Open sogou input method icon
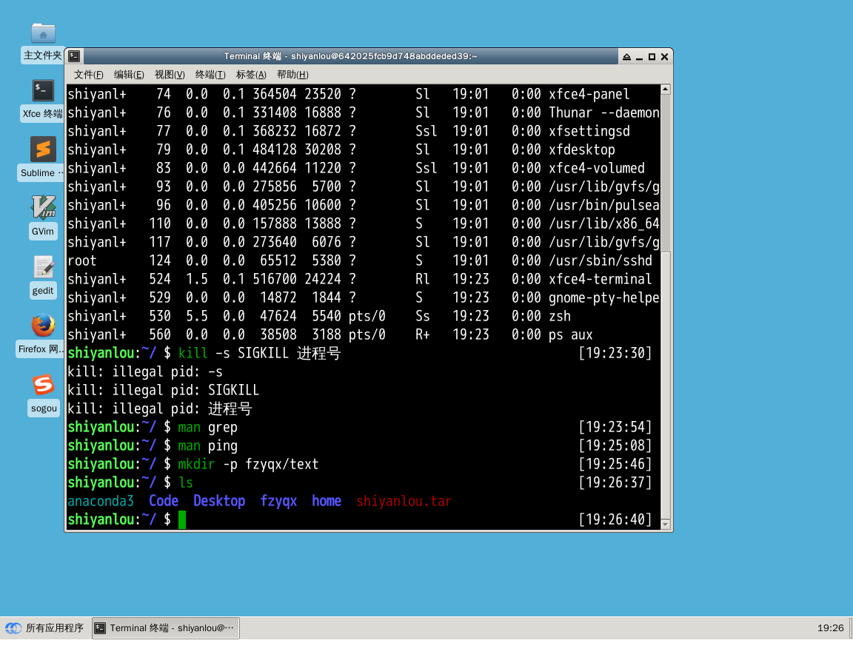This screenshot has width=853, height=663. [43, 385]
